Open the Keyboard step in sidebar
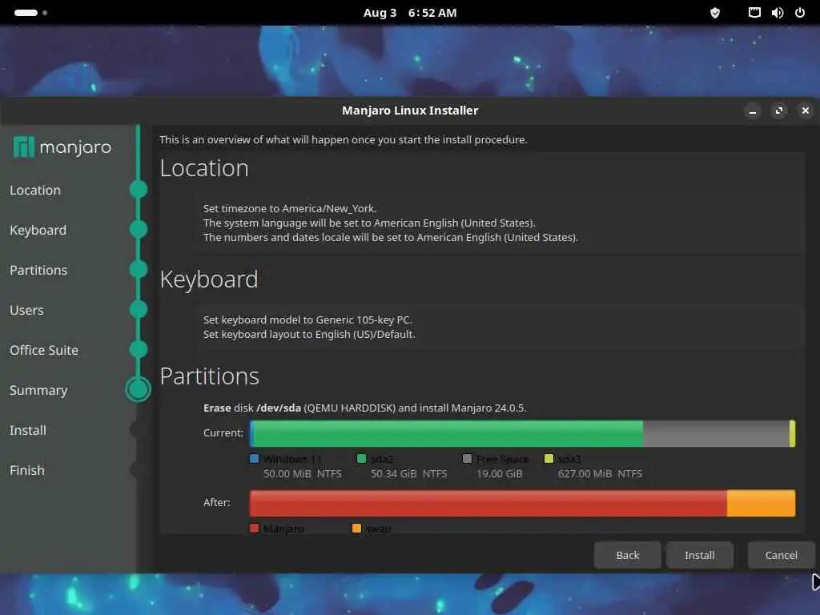 [38, 230]
